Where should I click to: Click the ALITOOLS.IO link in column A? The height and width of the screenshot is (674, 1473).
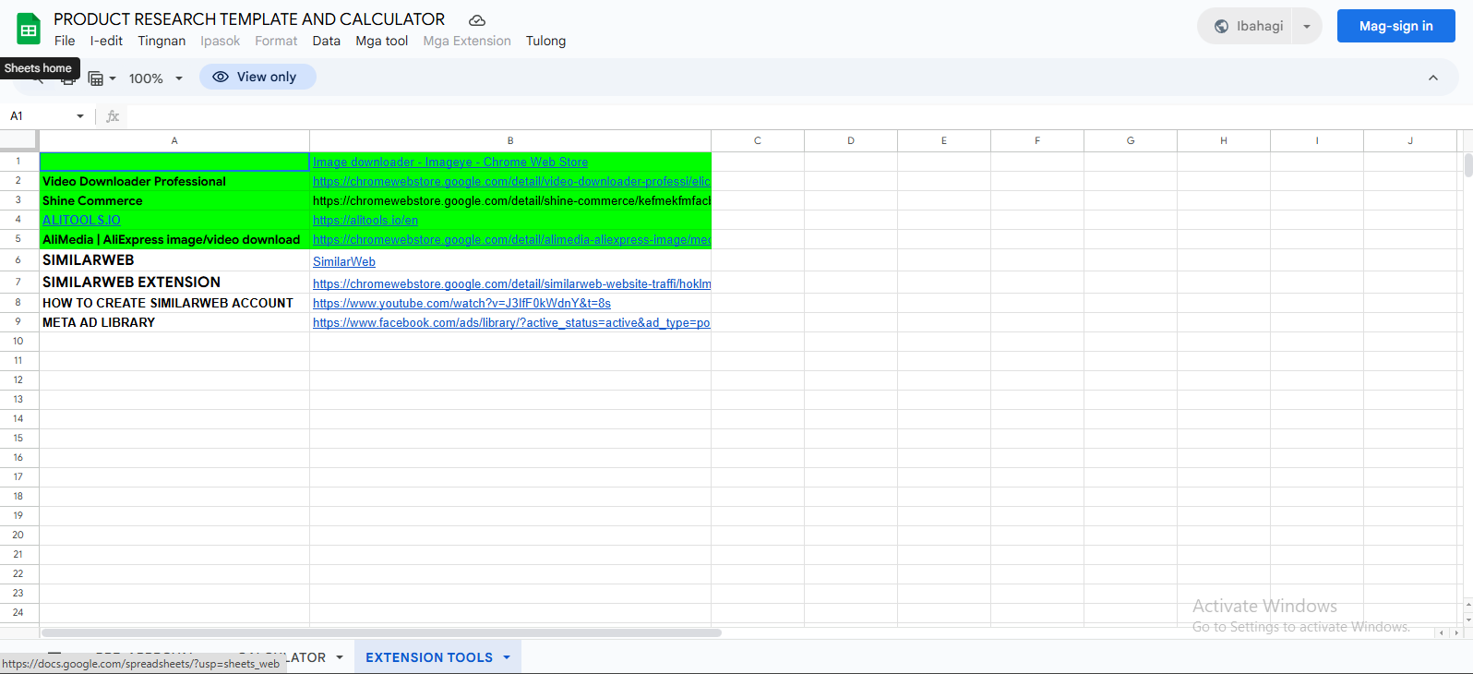[81, 220]
